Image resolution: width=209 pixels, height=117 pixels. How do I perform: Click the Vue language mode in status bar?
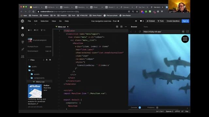(187, 111)
